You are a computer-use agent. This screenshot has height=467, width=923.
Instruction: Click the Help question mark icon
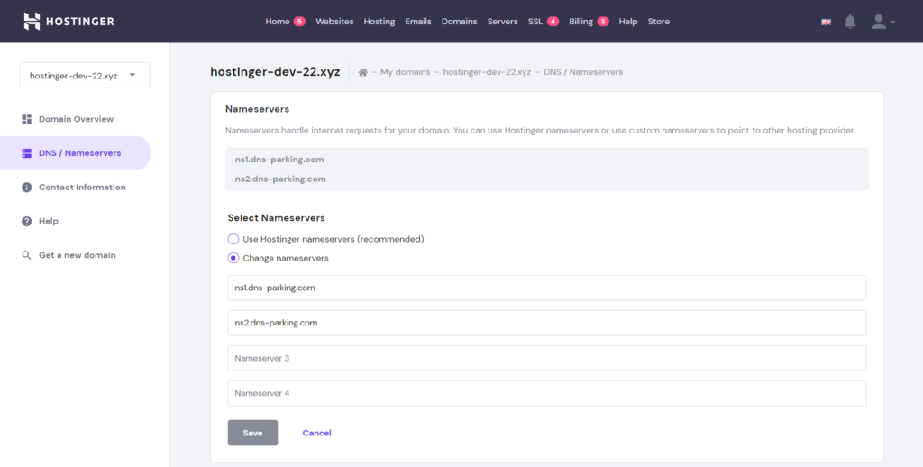26,222
